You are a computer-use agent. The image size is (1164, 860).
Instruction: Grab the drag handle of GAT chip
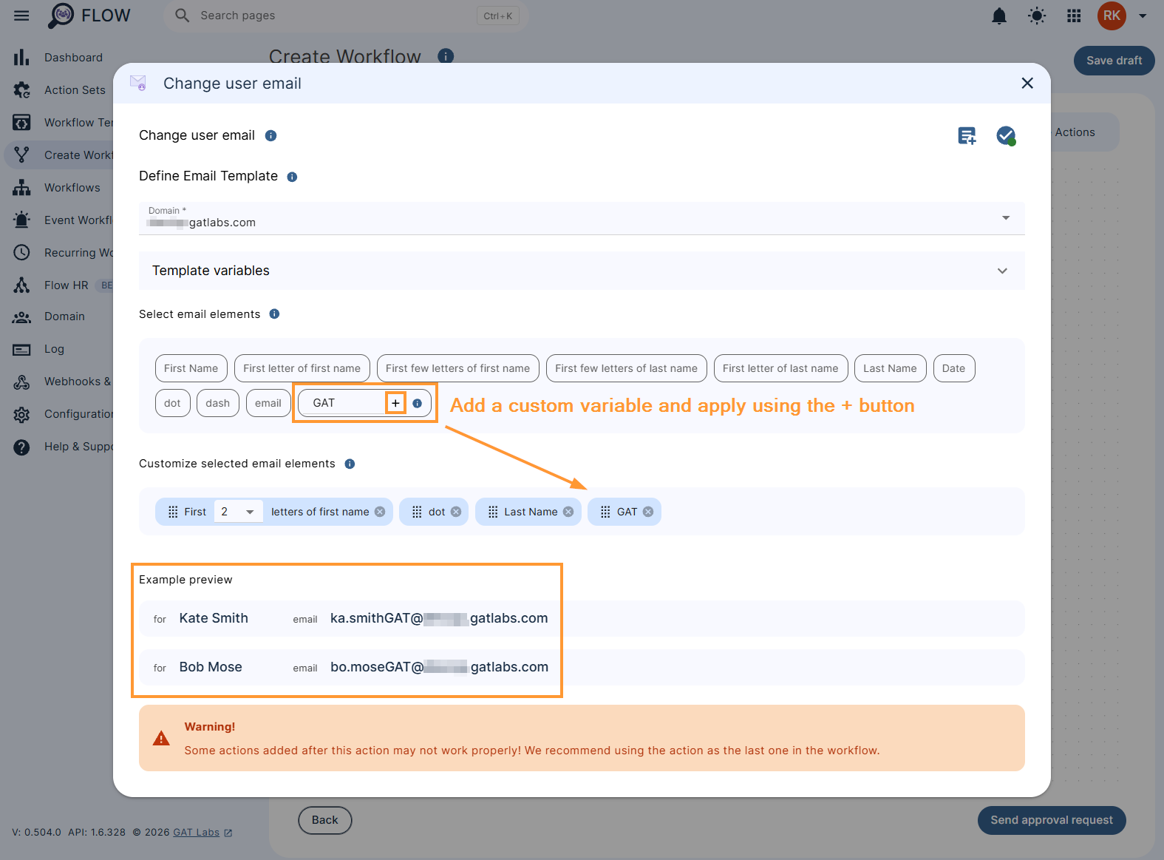[x=605, y=512]
